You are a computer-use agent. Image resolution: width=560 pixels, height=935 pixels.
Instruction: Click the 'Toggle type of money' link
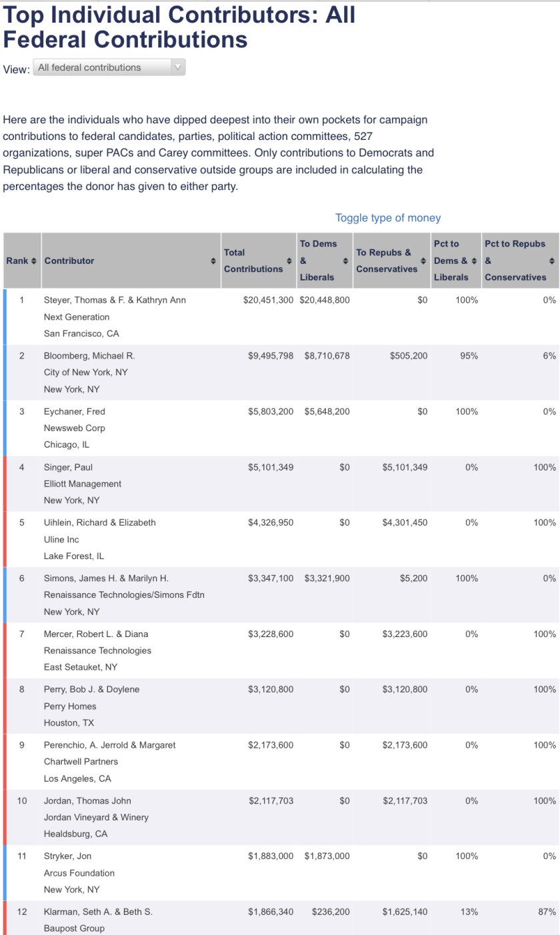click(x=387, y=218)
